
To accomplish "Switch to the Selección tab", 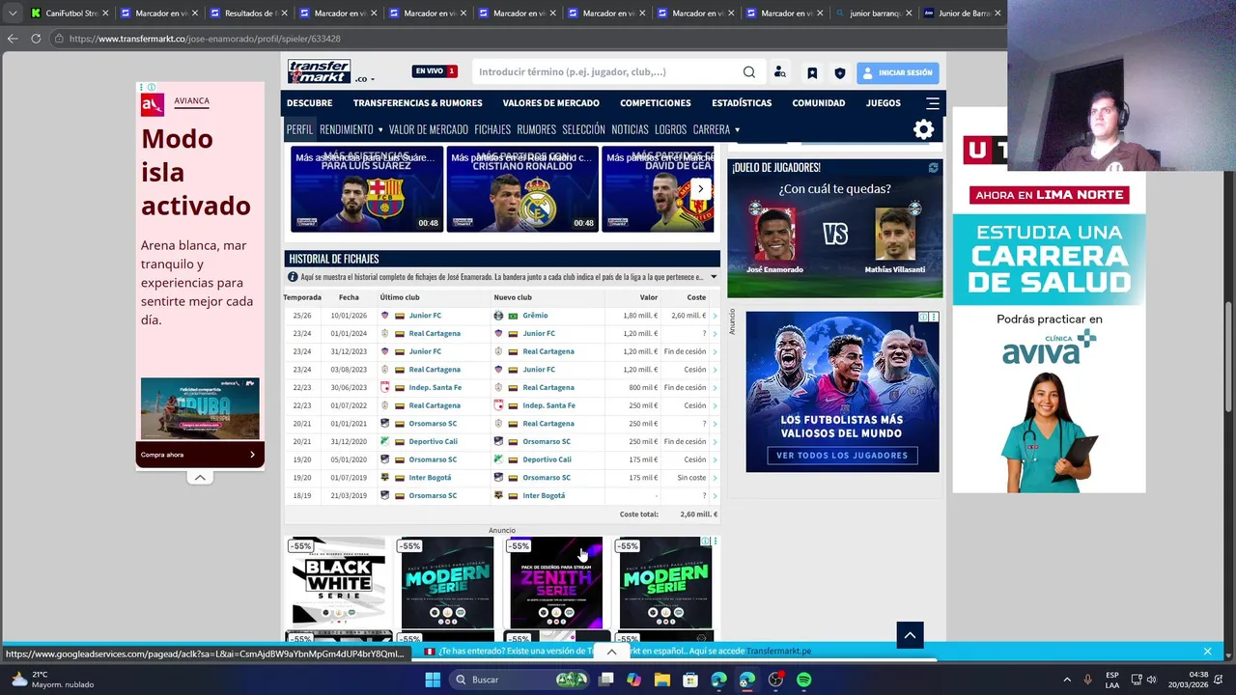I will pos(583,129).
